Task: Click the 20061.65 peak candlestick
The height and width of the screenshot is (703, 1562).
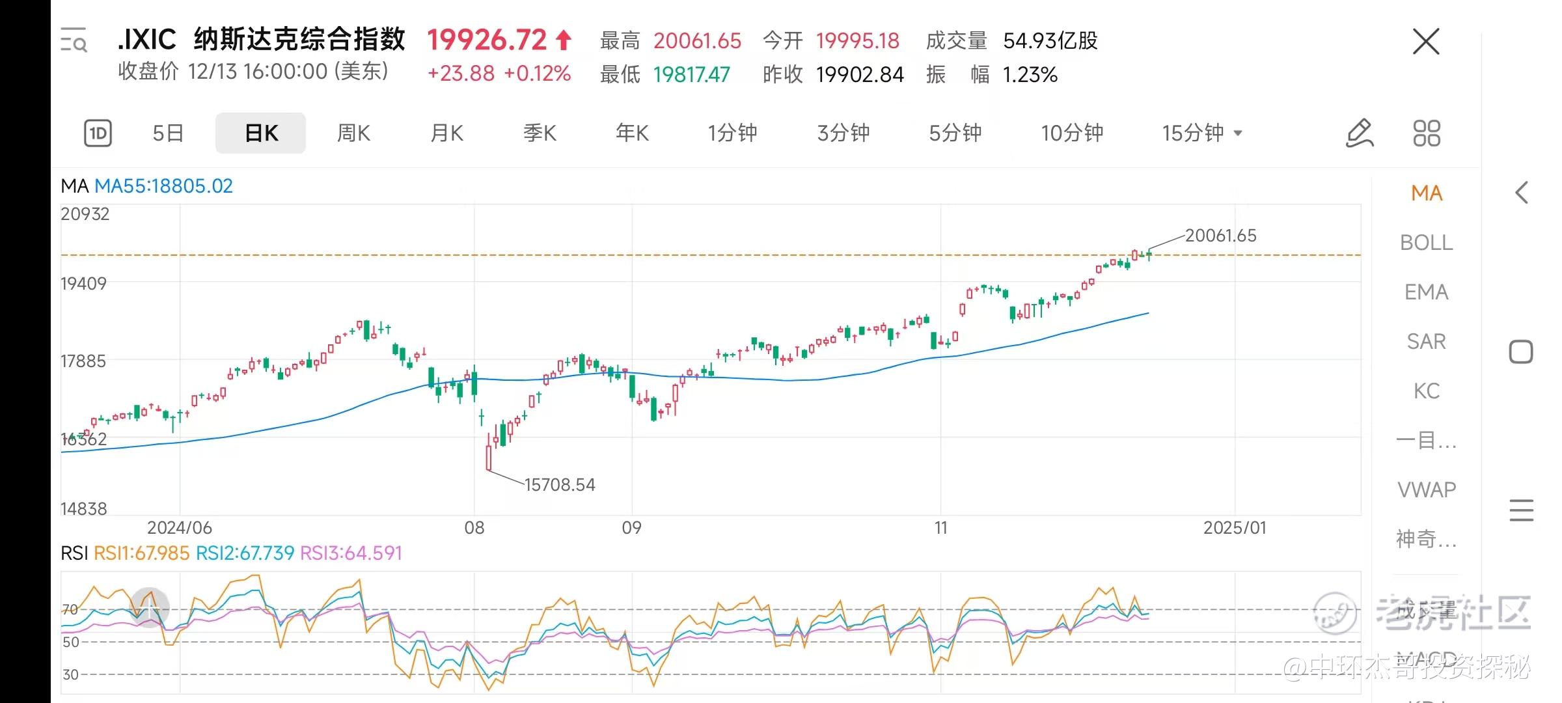Action: pyautogui.click(x=1149, y=255)
